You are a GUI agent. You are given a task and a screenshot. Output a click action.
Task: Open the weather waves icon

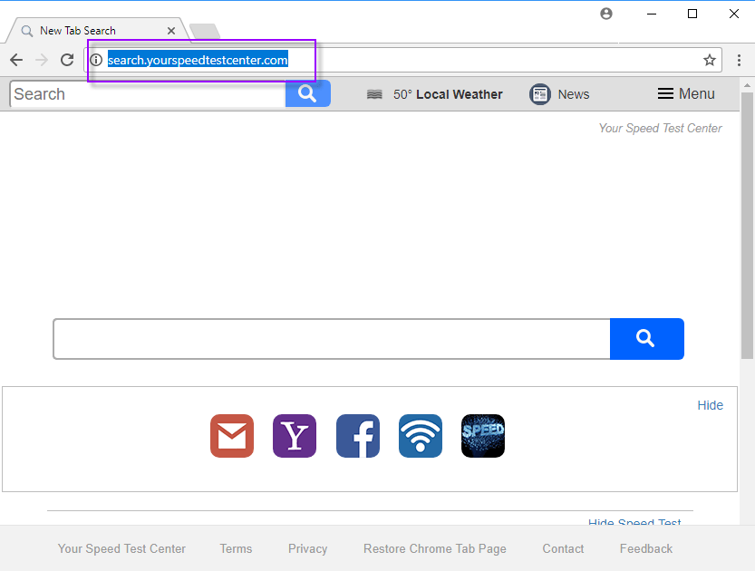point(374,94)
